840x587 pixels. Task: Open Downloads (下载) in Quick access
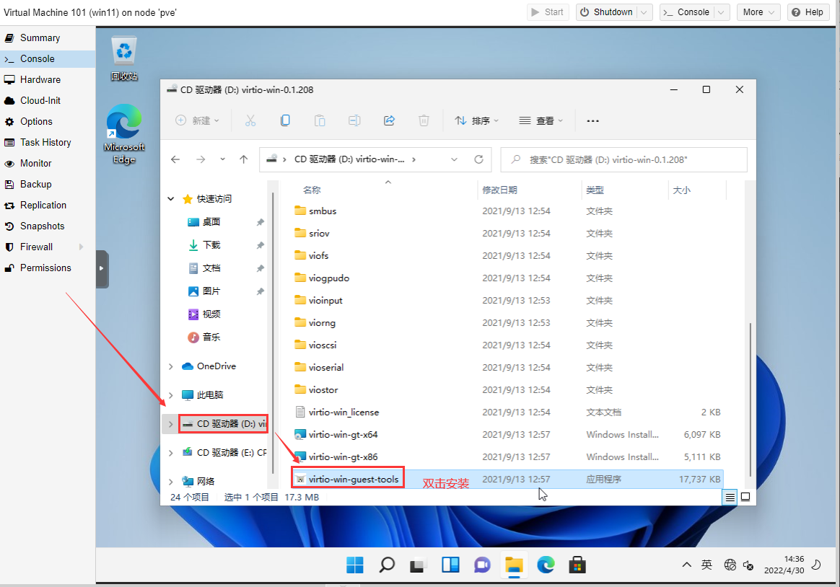[x=211, y=245]
